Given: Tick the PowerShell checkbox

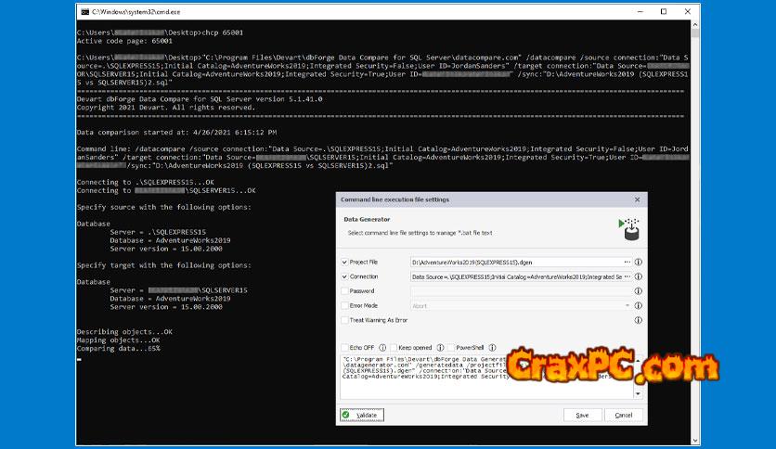Looking at the screenshot, I should (451, 348).
